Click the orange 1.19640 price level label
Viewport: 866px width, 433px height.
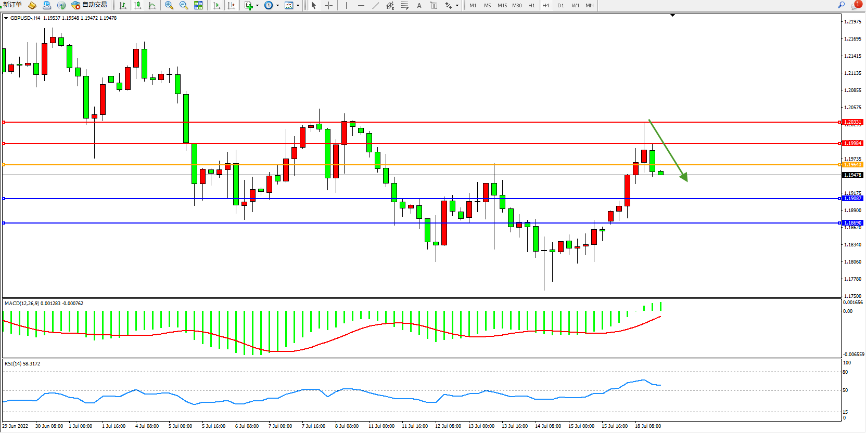coord(852,165)
